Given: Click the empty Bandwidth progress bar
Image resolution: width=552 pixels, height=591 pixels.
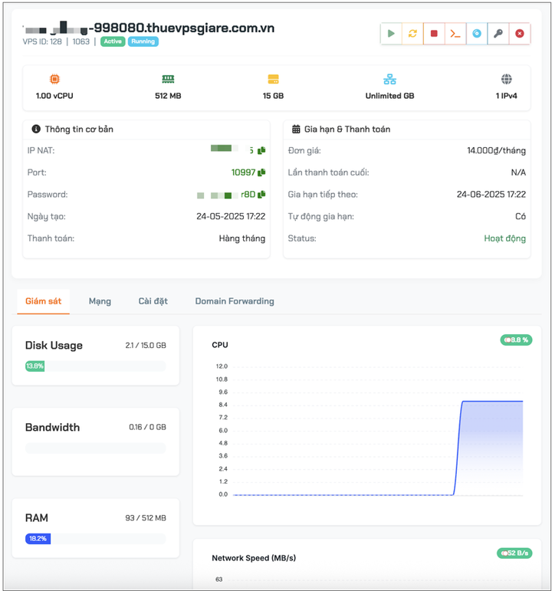Looking at the screenshot, I should 95,448.
